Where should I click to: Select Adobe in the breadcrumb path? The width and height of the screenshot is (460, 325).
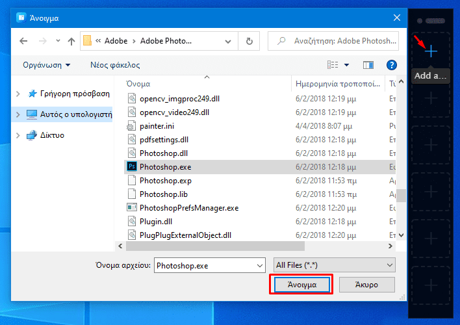tap(116, 41)
